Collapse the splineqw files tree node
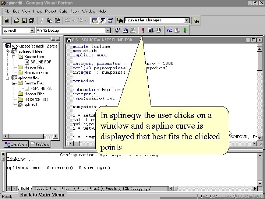This screenshot has width=265, height=199. 7,78
